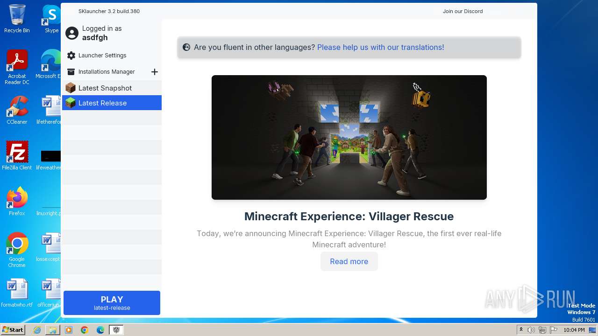The image size is (598, 336).
Task: Open Launcher Settings gear icon
Action: (x=71, y=56)
